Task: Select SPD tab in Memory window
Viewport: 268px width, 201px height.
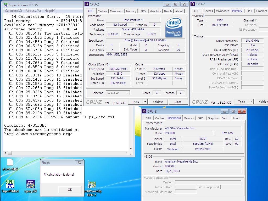Action: [249, 11]
